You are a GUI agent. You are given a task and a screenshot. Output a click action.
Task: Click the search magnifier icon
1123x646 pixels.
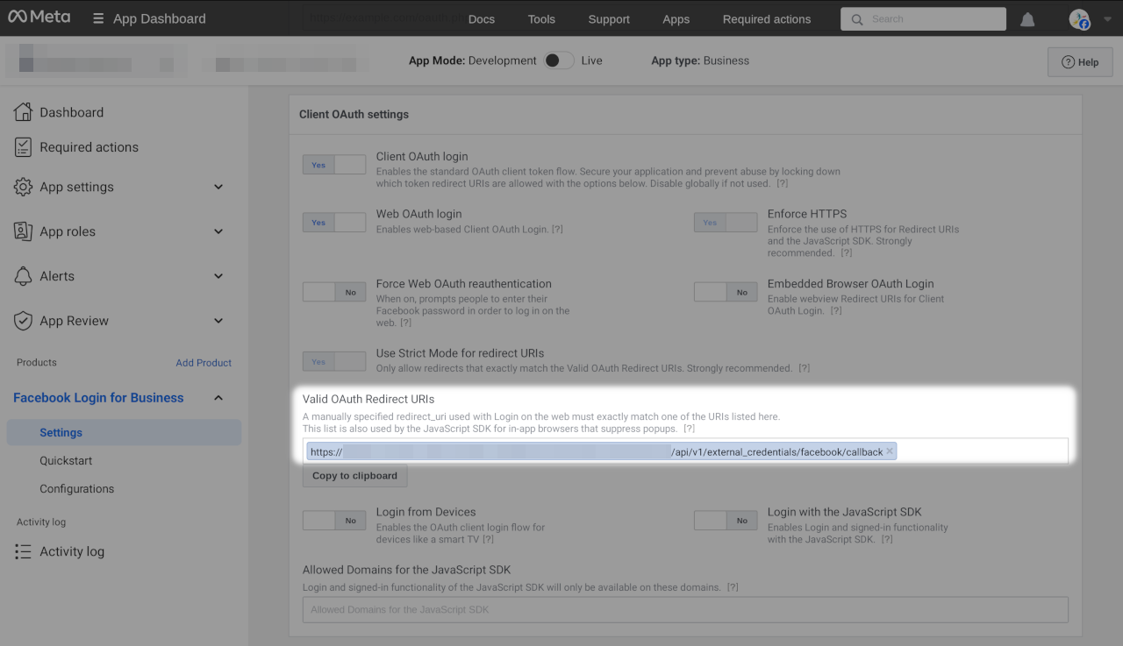pos(857,19)
